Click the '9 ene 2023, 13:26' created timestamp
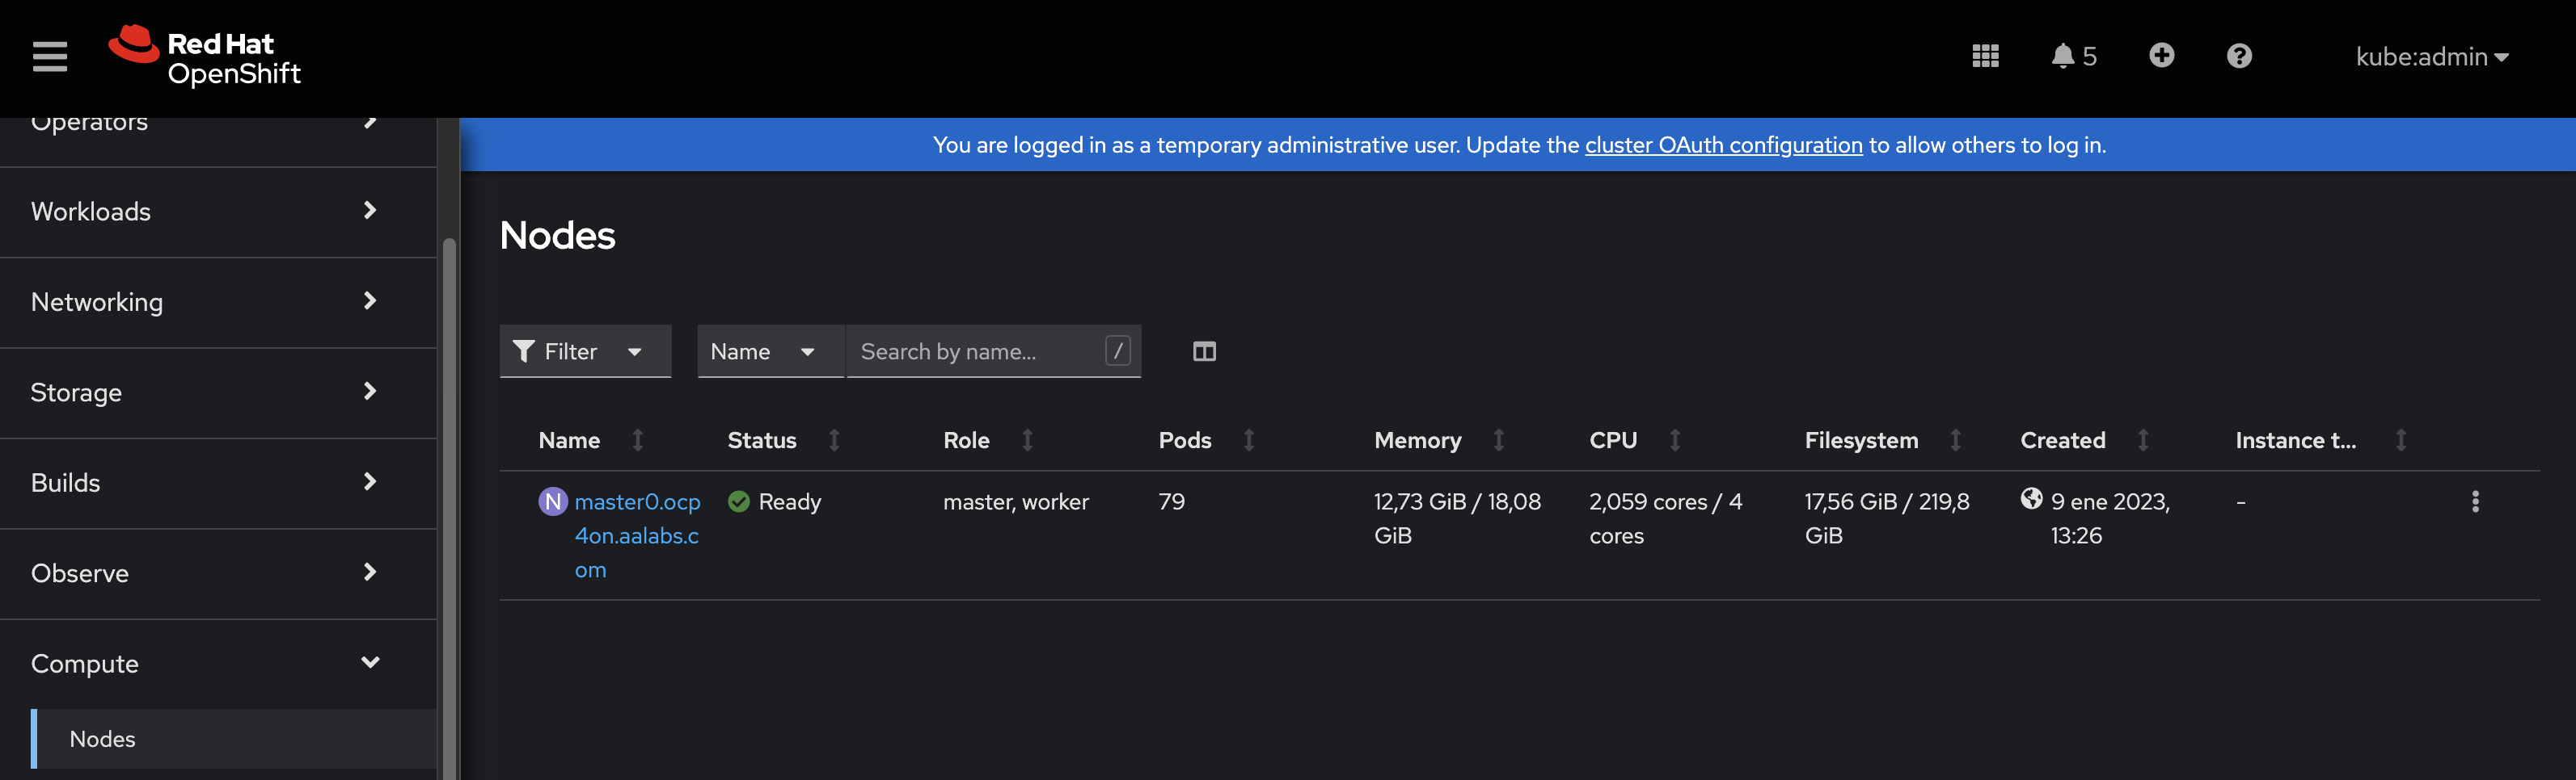Screen dimensions: 2576x780 2110,518
